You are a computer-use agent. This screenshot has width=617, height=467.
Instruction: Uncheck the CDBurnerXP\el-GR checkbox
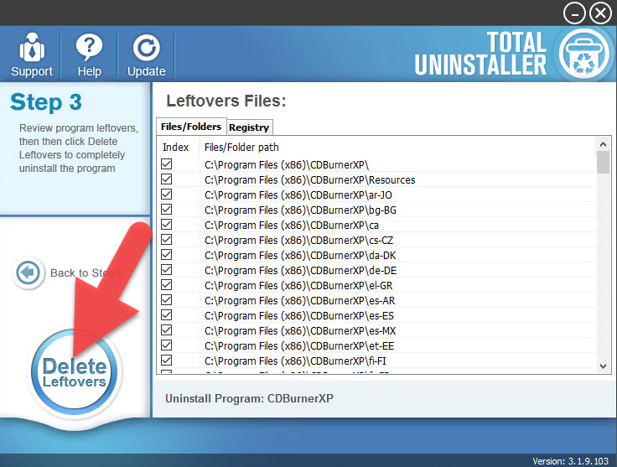coord(167,285)
